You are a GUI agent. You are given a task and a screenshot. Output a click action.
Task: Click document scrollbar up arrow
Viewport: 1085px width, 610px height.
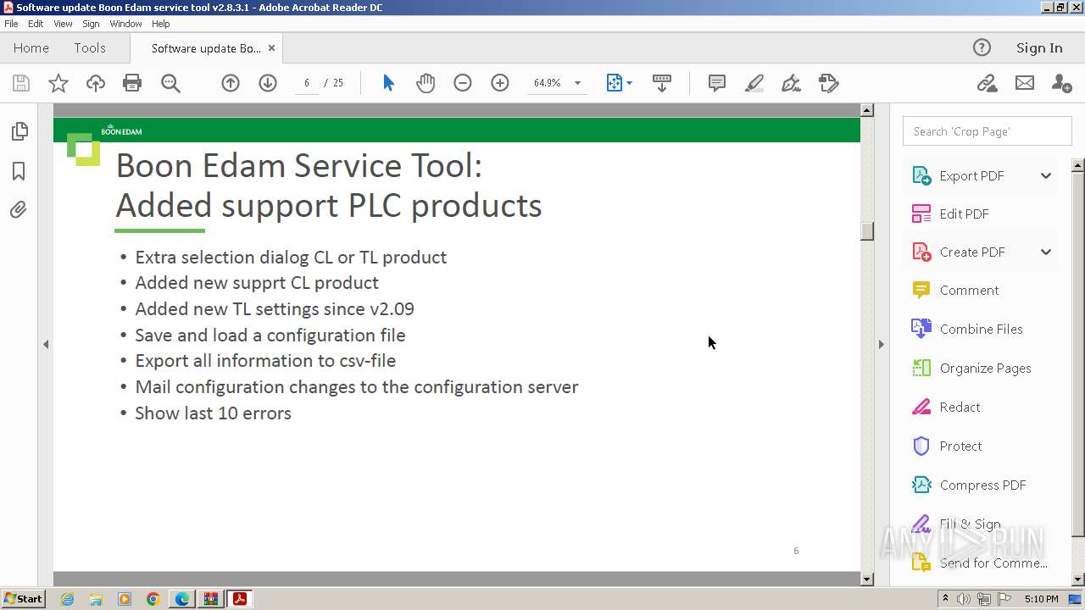pos(867,110)
